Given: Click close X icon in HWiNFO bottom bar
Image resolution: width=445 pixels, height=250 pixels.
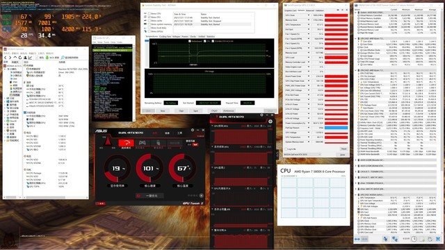Looking at the screenshot, I should click(438, 239).
